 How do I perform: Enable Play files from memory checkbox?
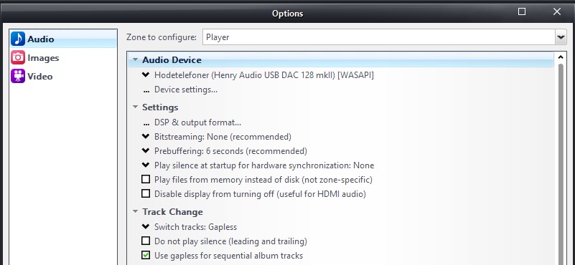[x=146, y=179]
